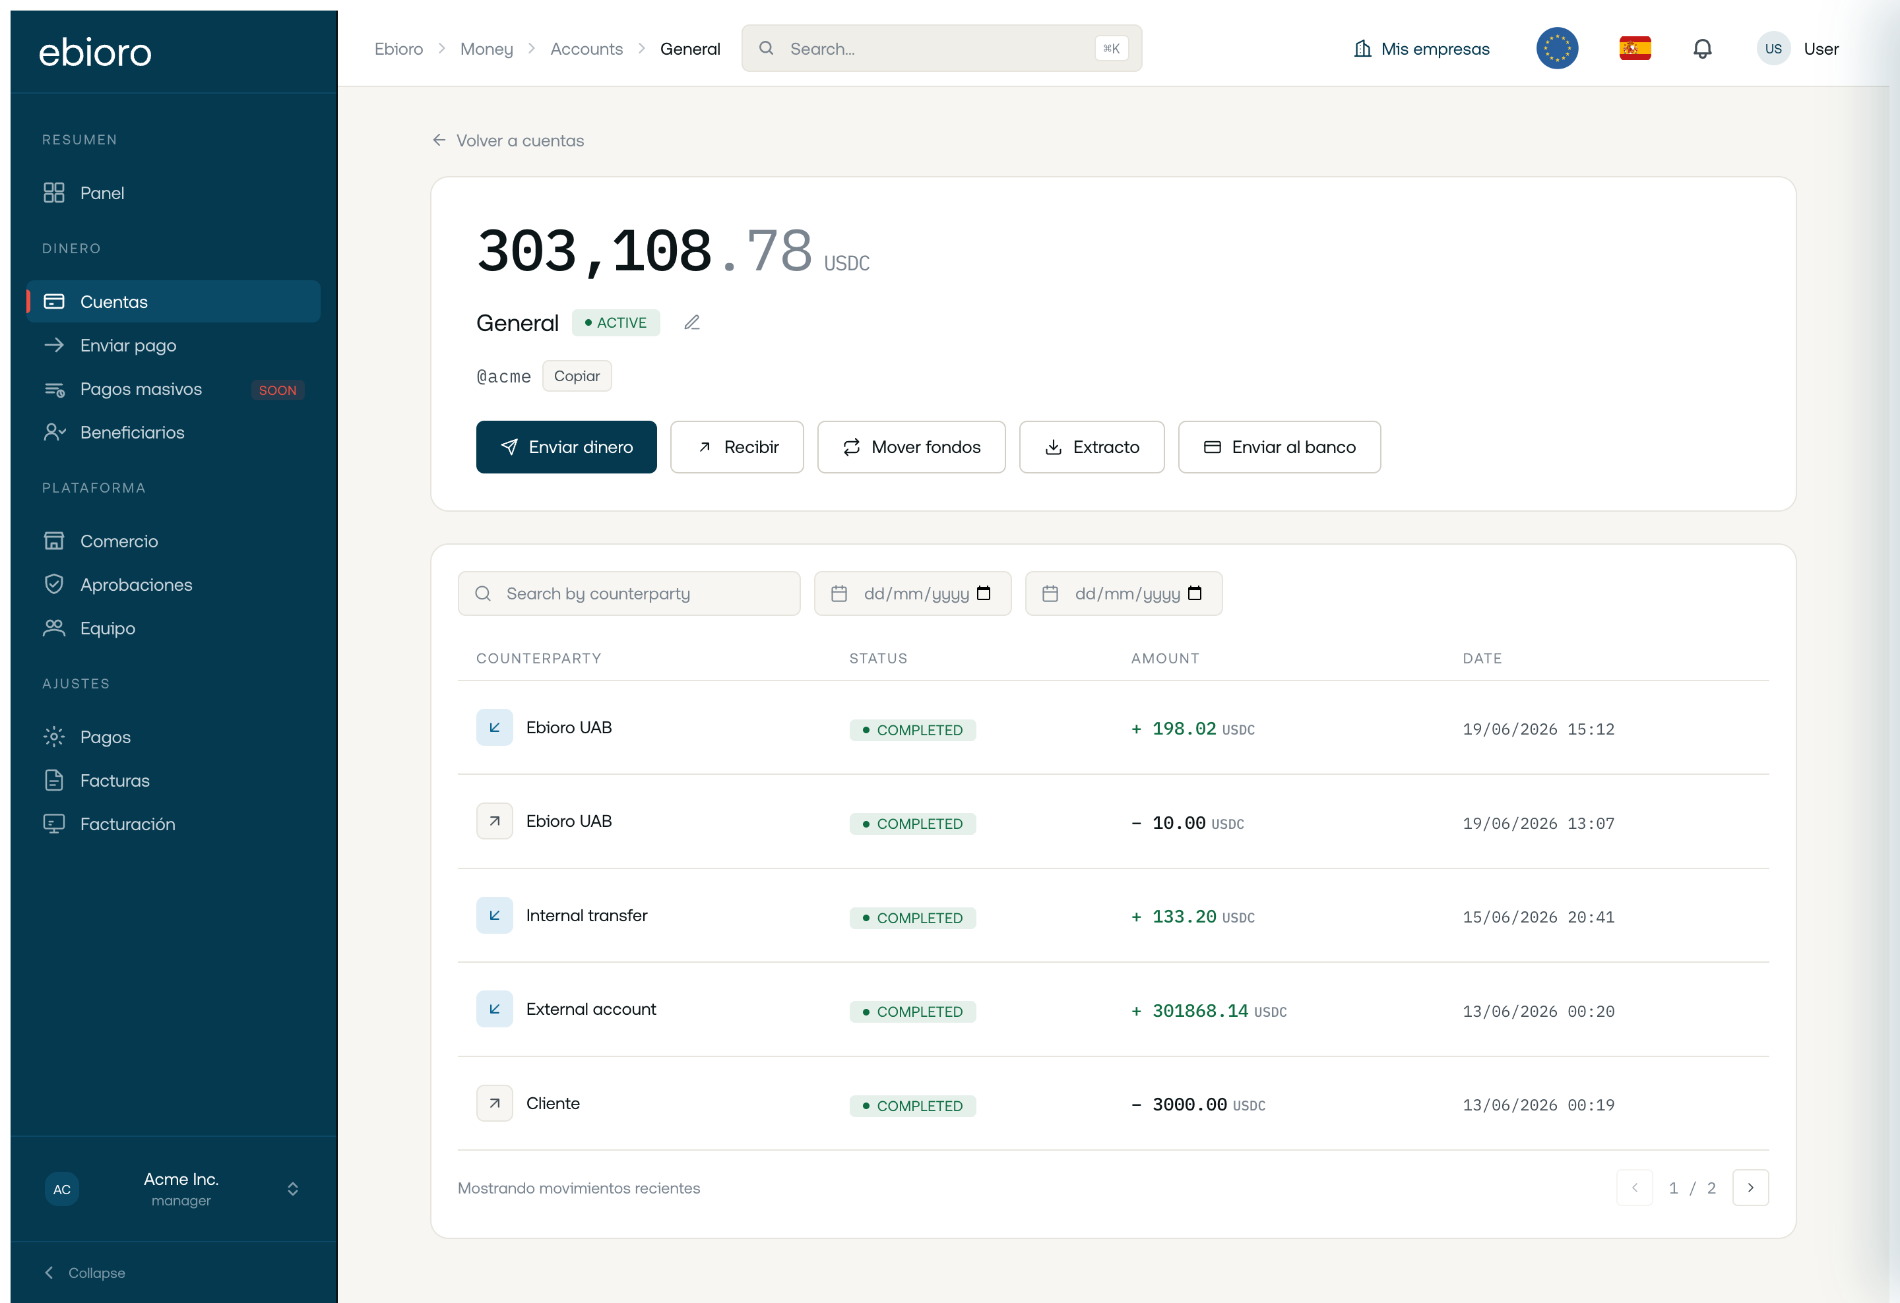Click the EU flag region icon
This screenshot has width=1900, height=1303.
click(x=1558, y=48)
